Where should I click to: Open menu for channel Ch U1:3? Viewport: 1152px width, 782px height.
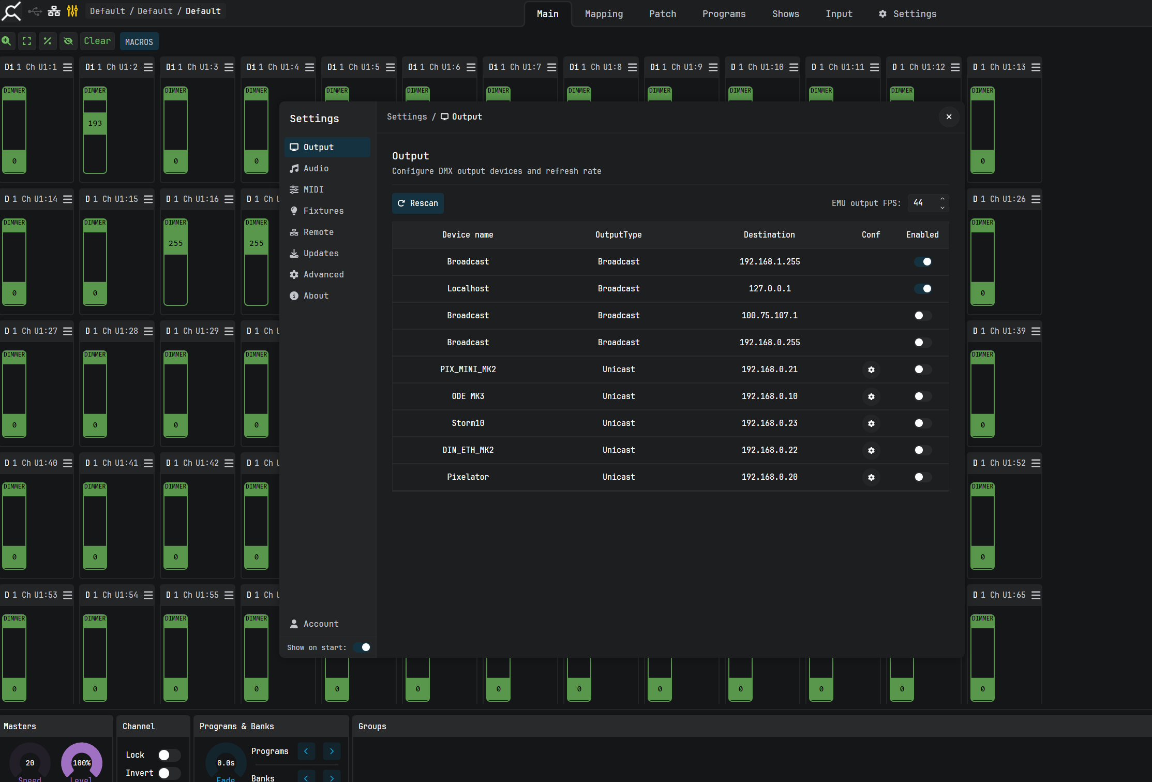(x=229, y=67)
